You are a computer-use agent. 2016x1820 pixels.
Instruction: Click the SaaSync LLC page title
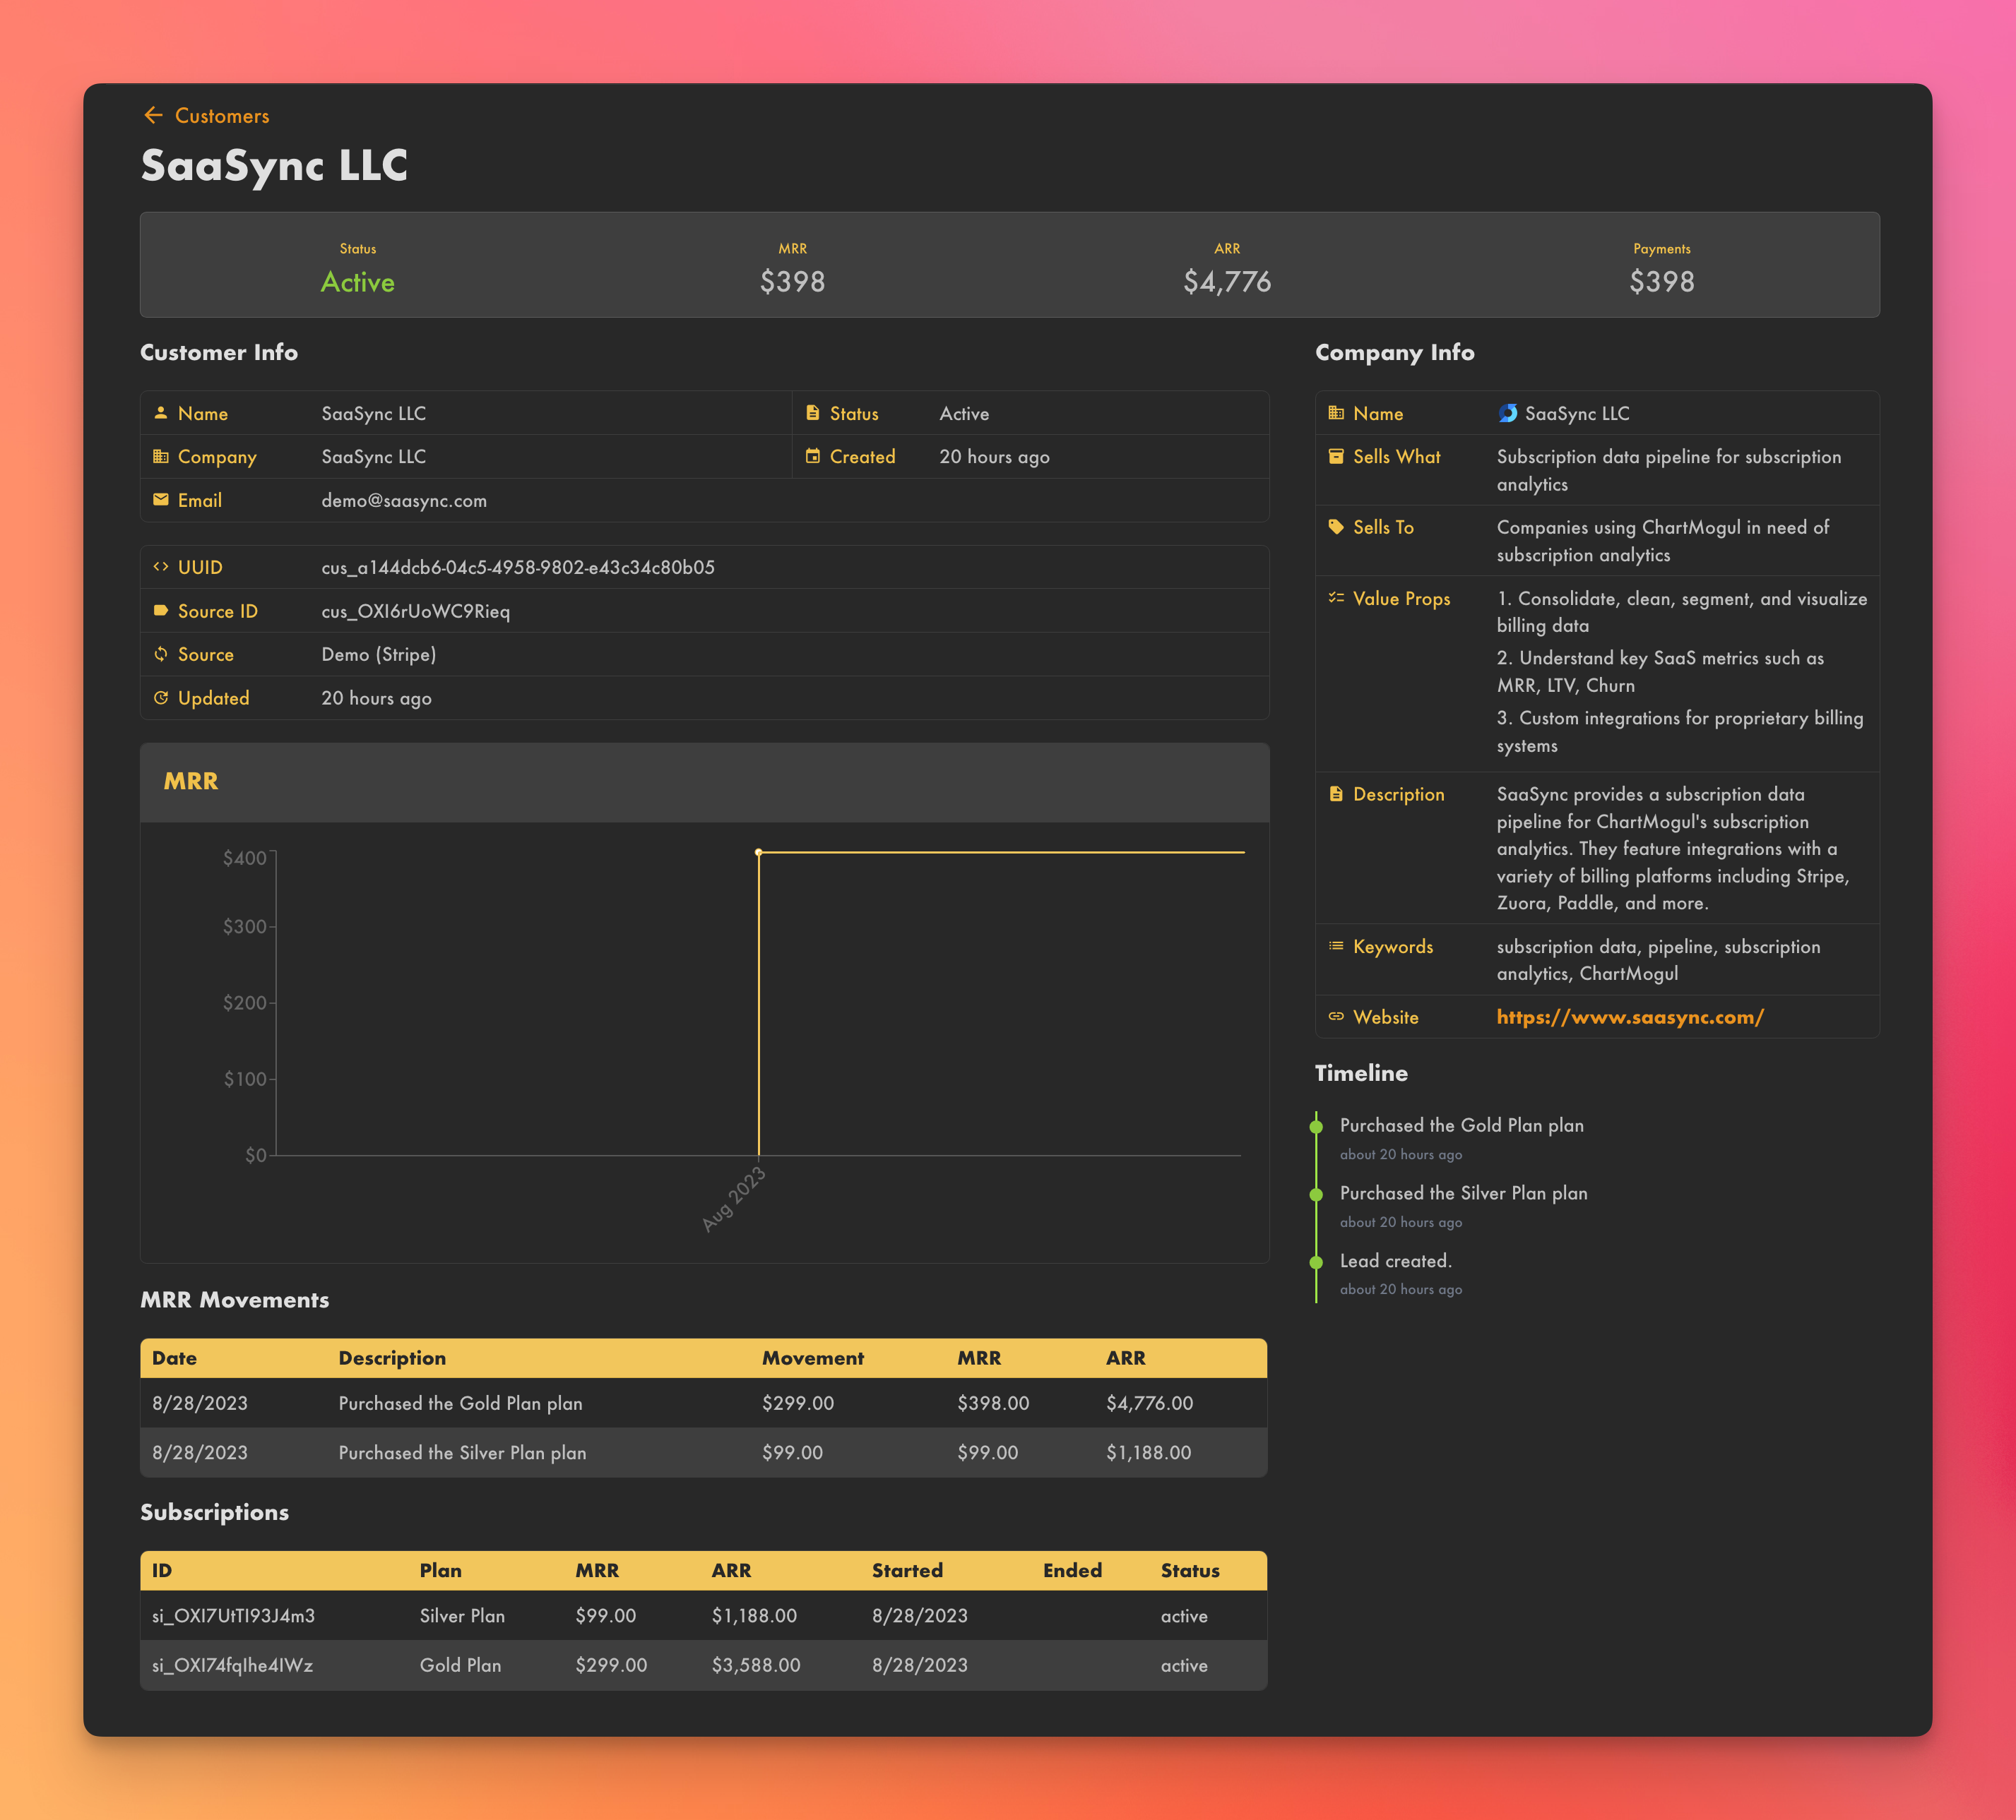coord(274,166)
